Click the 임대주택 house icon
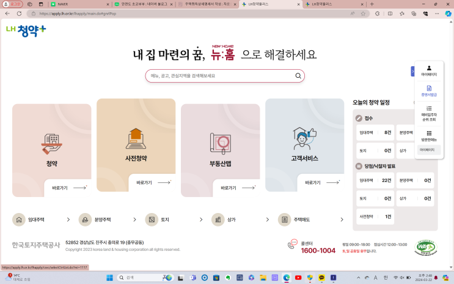The width and height of the screenshot is (454, 284). coord(19,220)
